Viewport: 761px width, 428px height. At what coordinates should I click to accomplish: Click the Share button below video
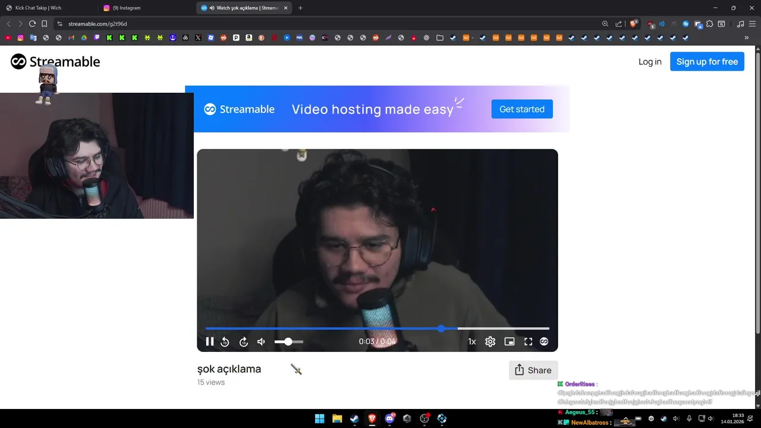coord(533,370)
